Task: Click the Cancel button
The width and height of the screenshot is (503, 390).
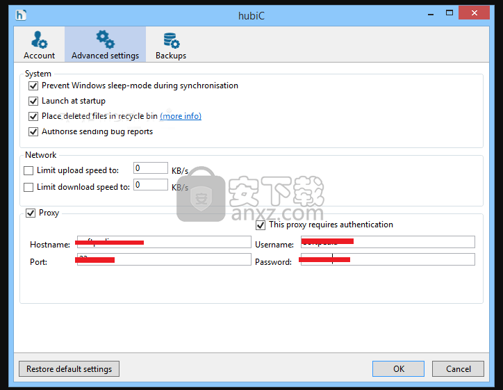Action: click(x=458, y=369)
